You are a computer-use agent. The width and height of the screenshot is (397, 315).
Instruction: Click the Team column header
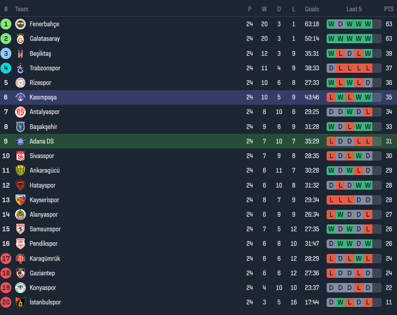(21, 9)
